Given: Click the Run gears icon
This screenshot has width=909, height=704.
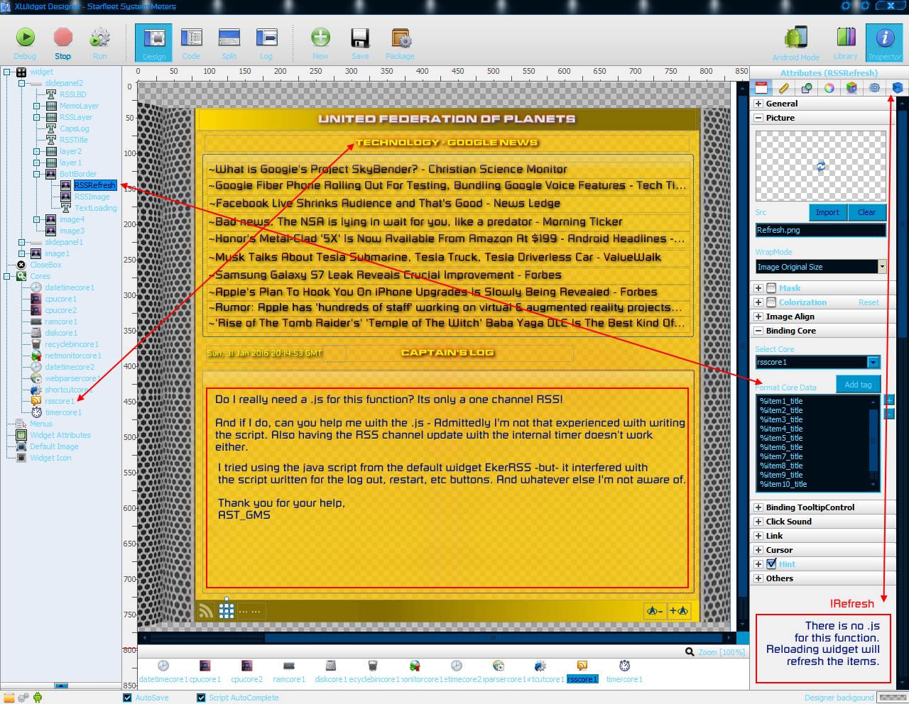Looking at the screenshot, I should pos(100,43).
